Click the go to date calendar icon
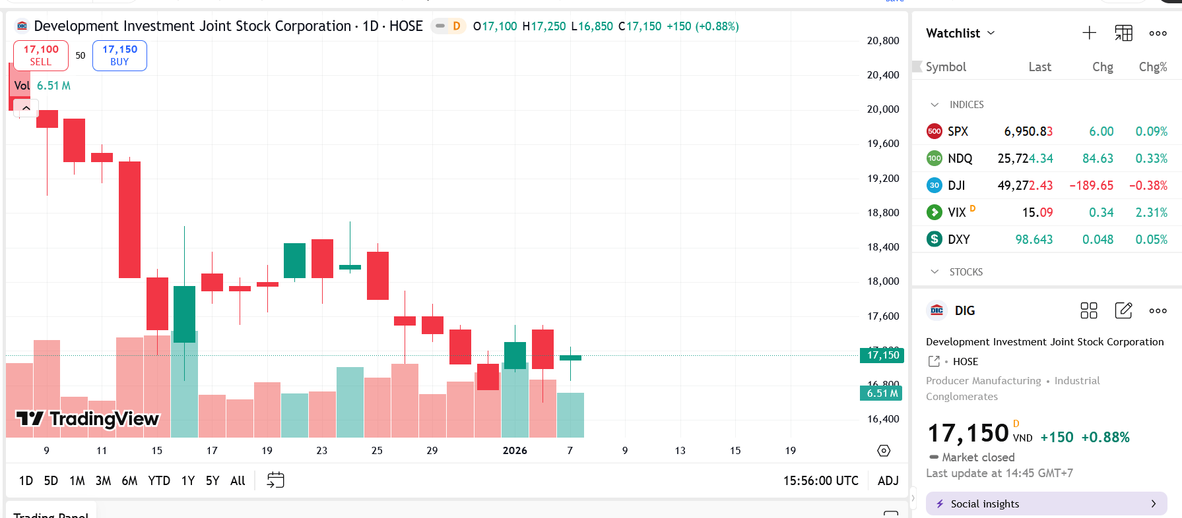 pos(275,480)
